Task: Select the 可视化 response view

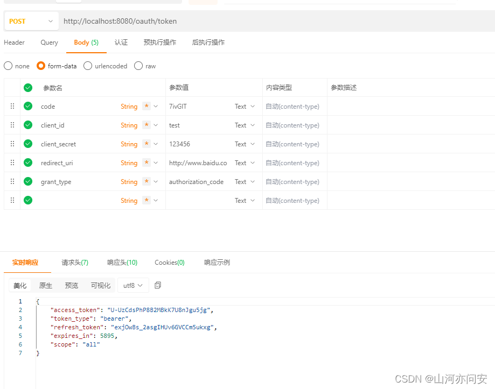Action: pos(101,285)
